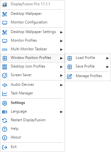
Task: Expand Desktop Wallpaper Settings submenu arrow
Action: 61,32
